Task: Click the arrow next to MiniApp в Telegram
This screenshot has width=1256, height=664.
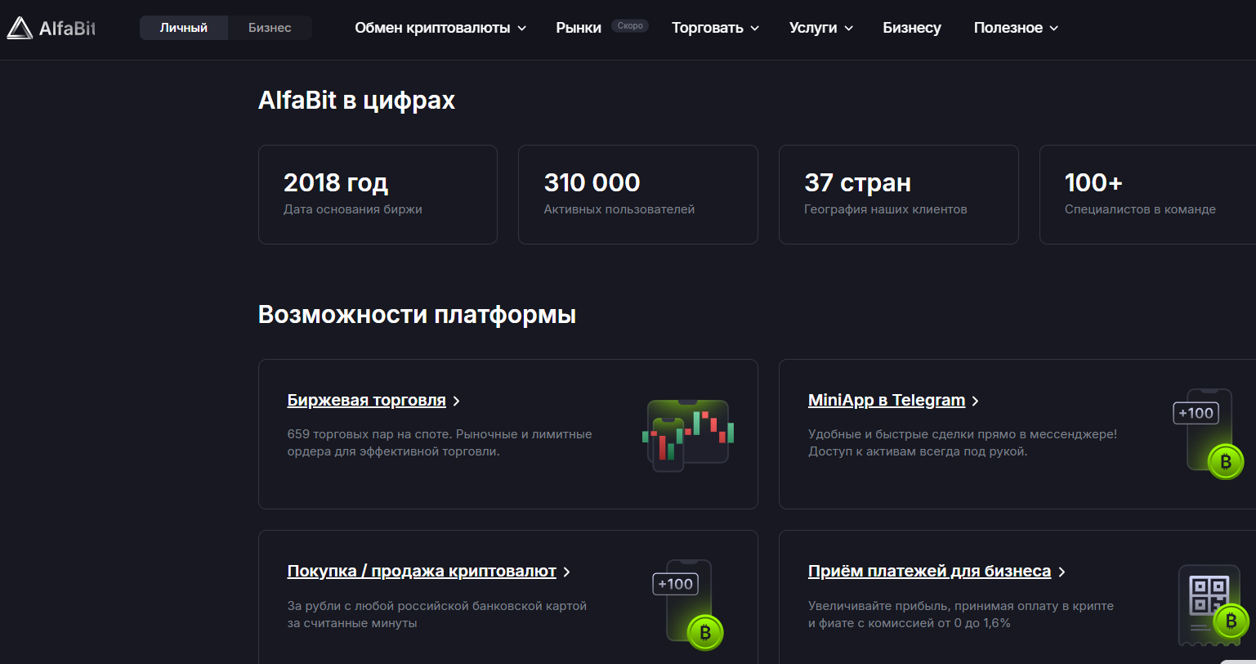Action: pyautogui.click(x=976, y=401)
